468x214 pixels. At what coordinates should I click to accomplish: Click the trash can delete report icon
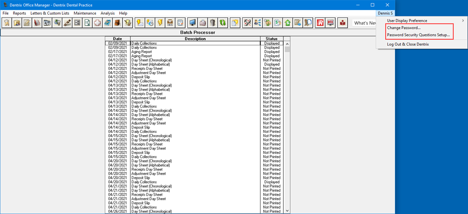coord(212,23)
